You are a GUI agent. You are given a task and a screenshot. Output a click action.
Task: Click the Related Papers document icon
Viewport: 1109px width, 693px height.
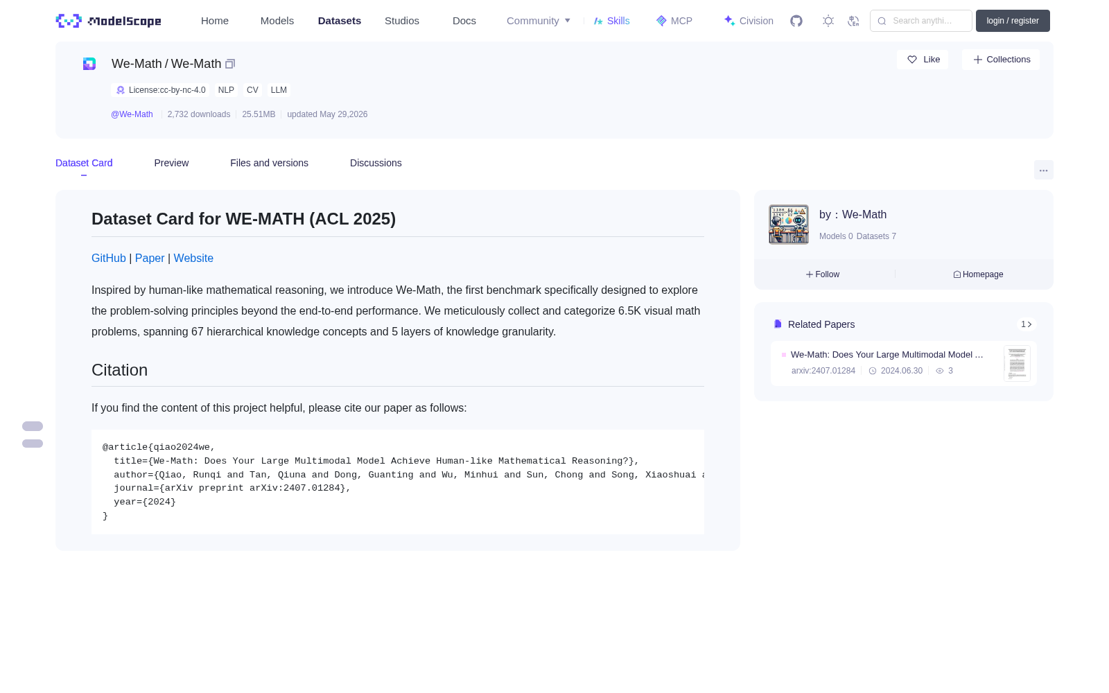coord(778,324)
